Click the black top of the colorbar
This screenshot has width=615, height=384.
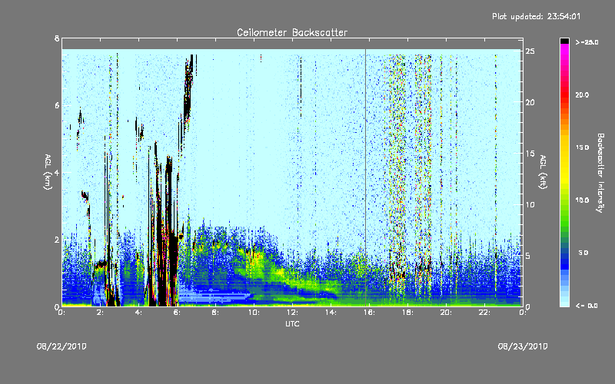pyautogui.click(x=564, y=41)
